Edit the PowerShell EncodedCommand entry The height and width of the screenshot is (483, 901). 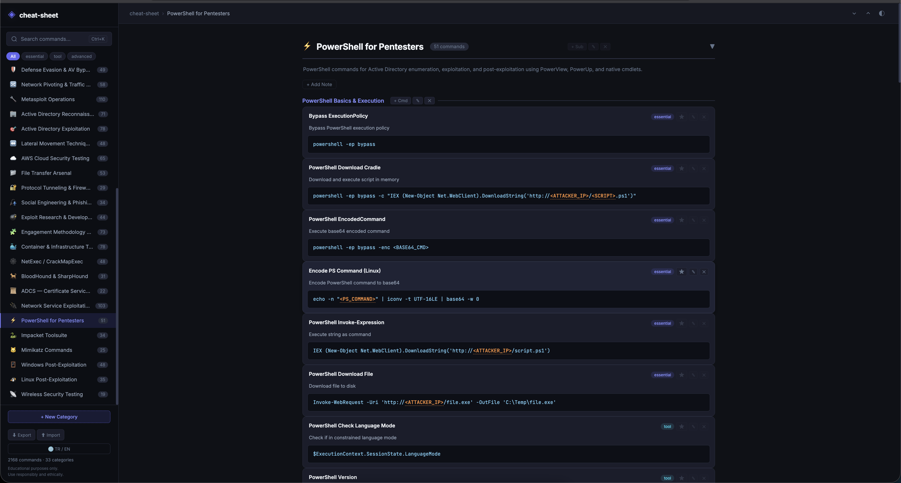pyautogui.click(x=693, y=220)
